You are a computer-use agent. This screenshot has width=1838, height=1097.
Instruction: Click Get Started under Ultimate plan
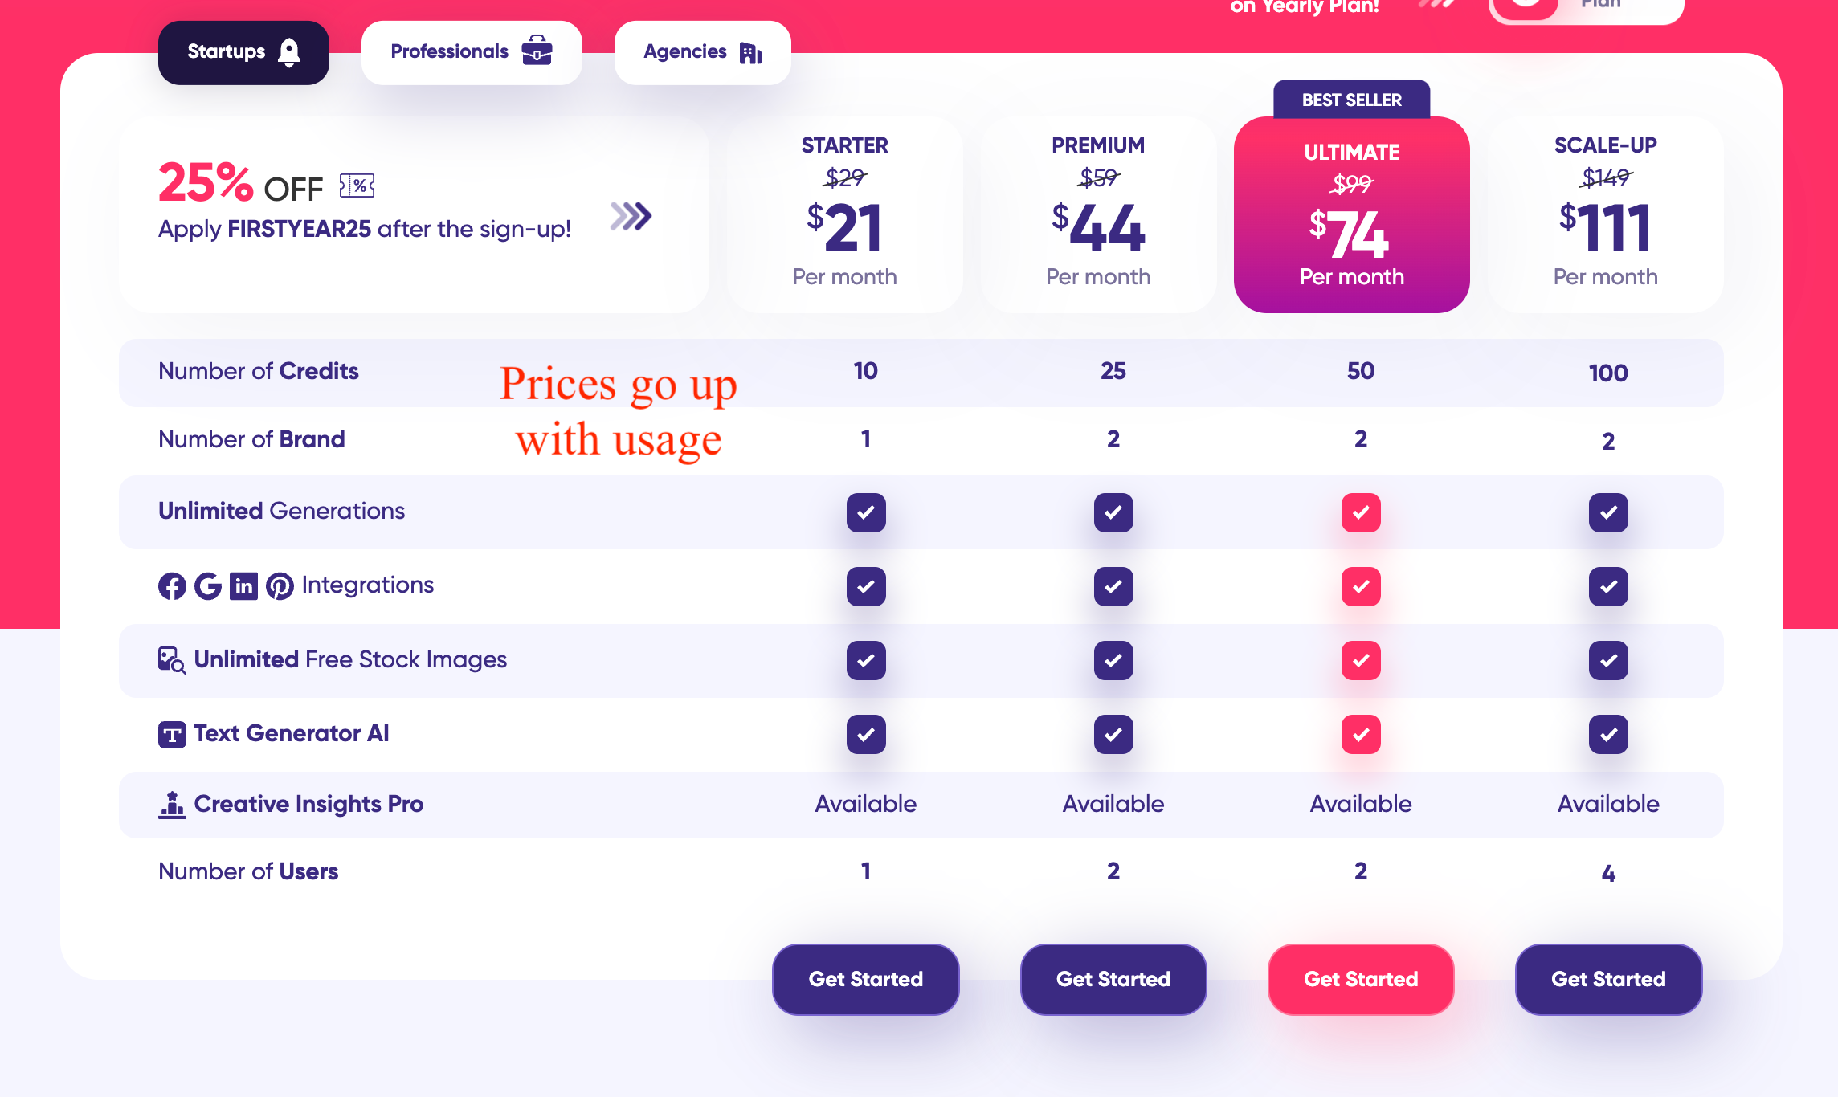tap(1361, 979)
